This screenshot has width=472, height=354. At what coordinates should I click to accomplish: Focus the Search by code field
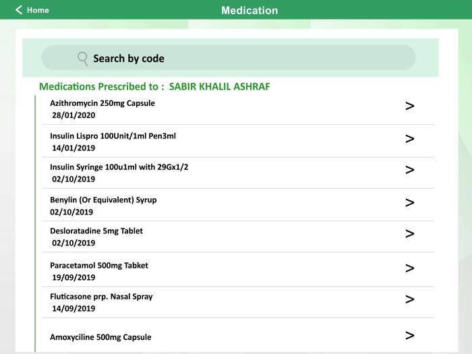point(229,58)
